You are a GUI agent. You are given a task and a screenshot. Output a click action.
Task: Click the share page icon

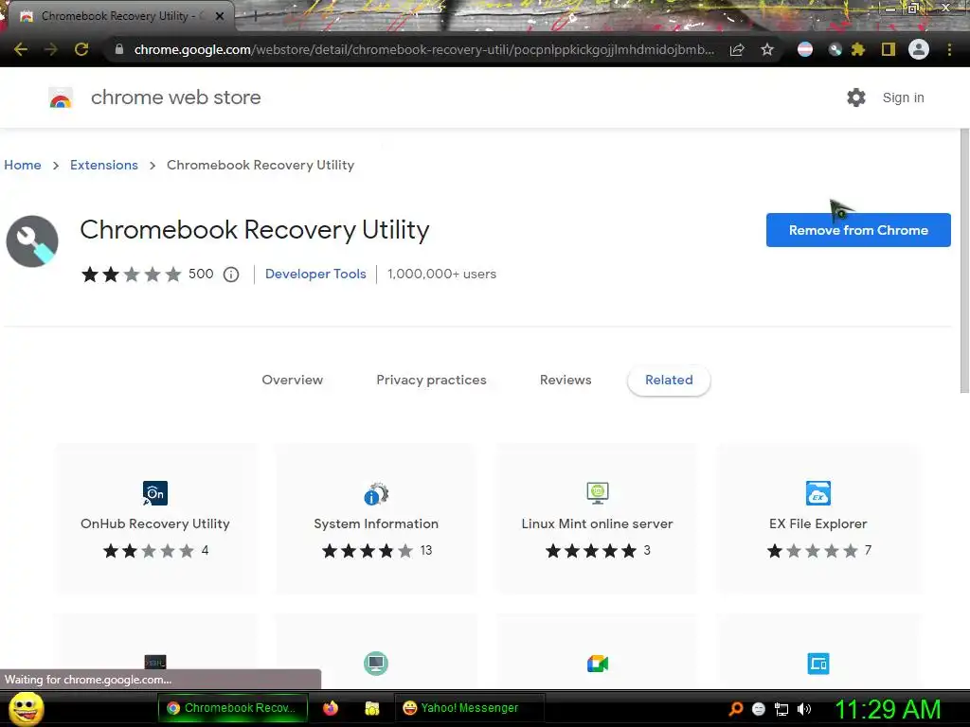tap(737, 49)
